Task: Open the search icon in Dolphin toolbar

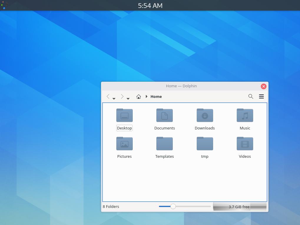Action: coord(251,96)
